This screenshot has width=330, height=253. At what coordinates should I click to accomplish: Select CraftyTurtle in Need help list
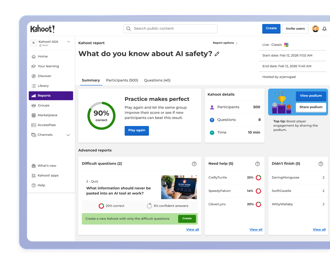(x=218, y=178)
